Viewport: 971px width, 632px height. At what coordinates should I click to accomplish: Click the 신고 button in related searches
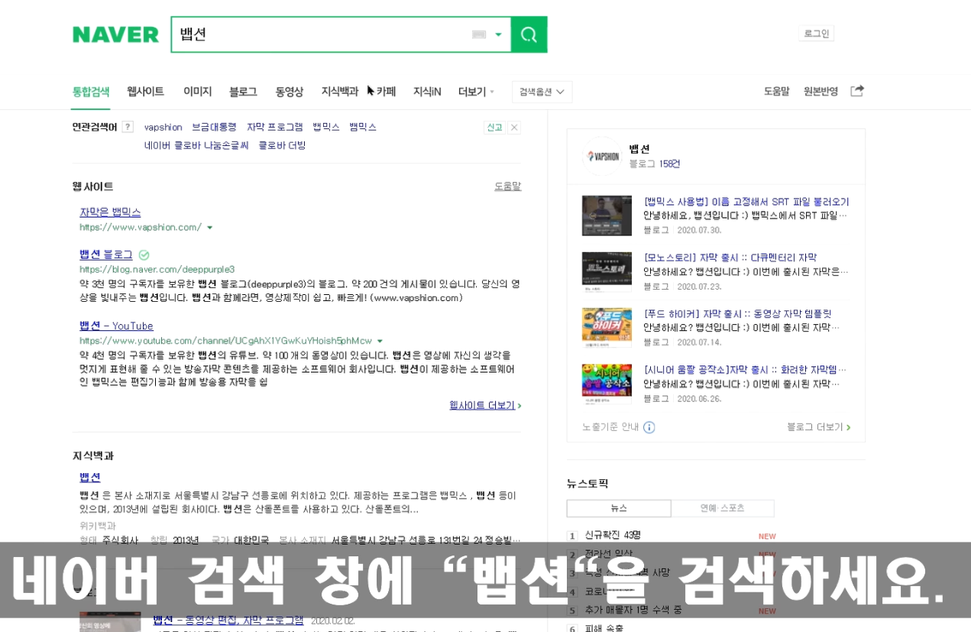click(494, 128)
